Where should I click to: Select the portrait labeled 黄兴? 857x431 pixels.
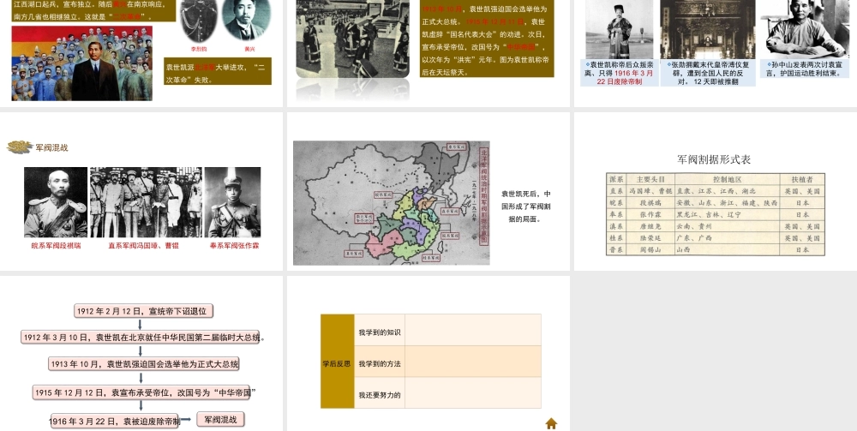(249, 19)
